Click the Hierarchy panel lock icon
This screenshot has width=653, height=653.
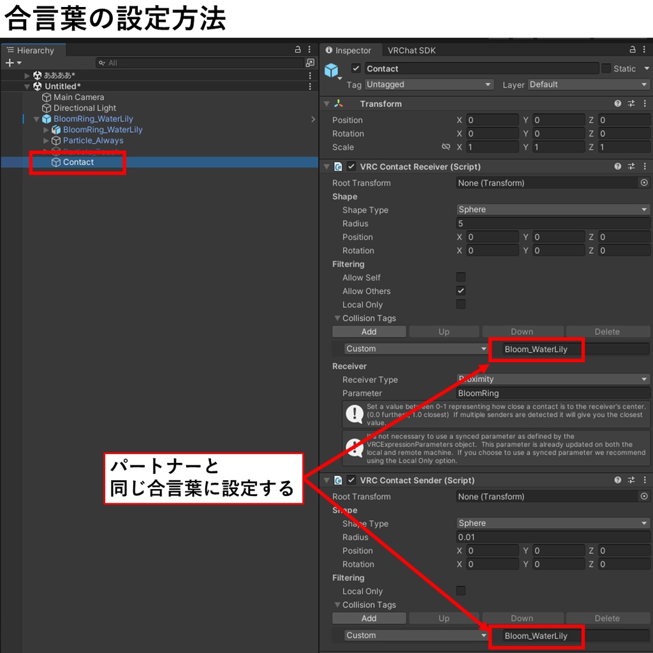point(298,50)
